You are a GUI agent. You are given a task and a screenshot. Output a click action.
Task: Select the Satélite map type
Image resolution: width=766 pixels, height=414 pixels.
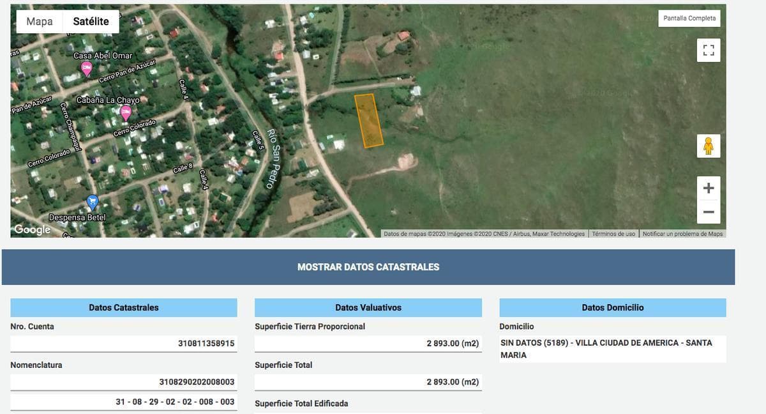point(91,22)
